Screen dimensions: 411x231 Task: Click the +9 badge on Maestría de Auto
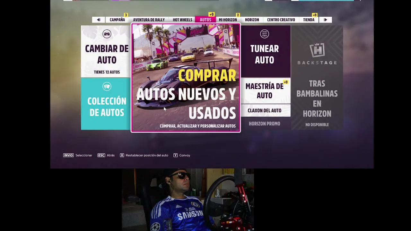(285, 82)
